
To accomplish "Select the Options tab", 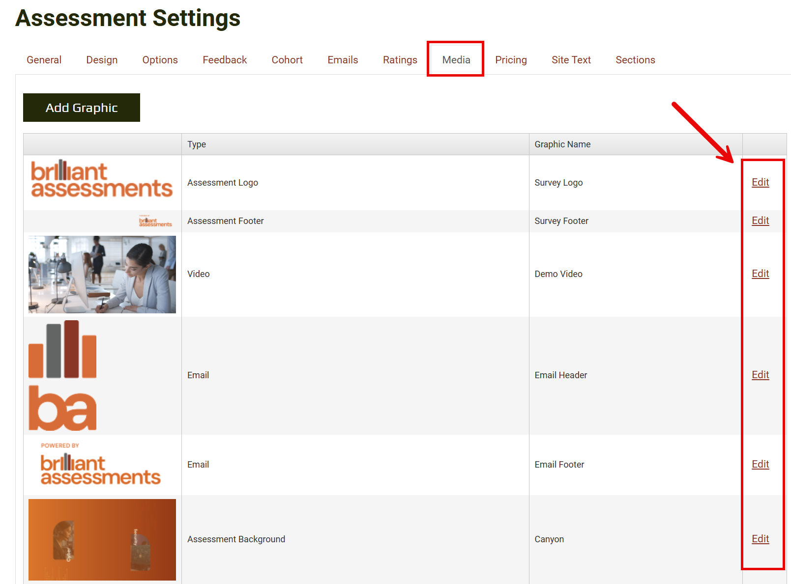I will click(x=160, y=60).
